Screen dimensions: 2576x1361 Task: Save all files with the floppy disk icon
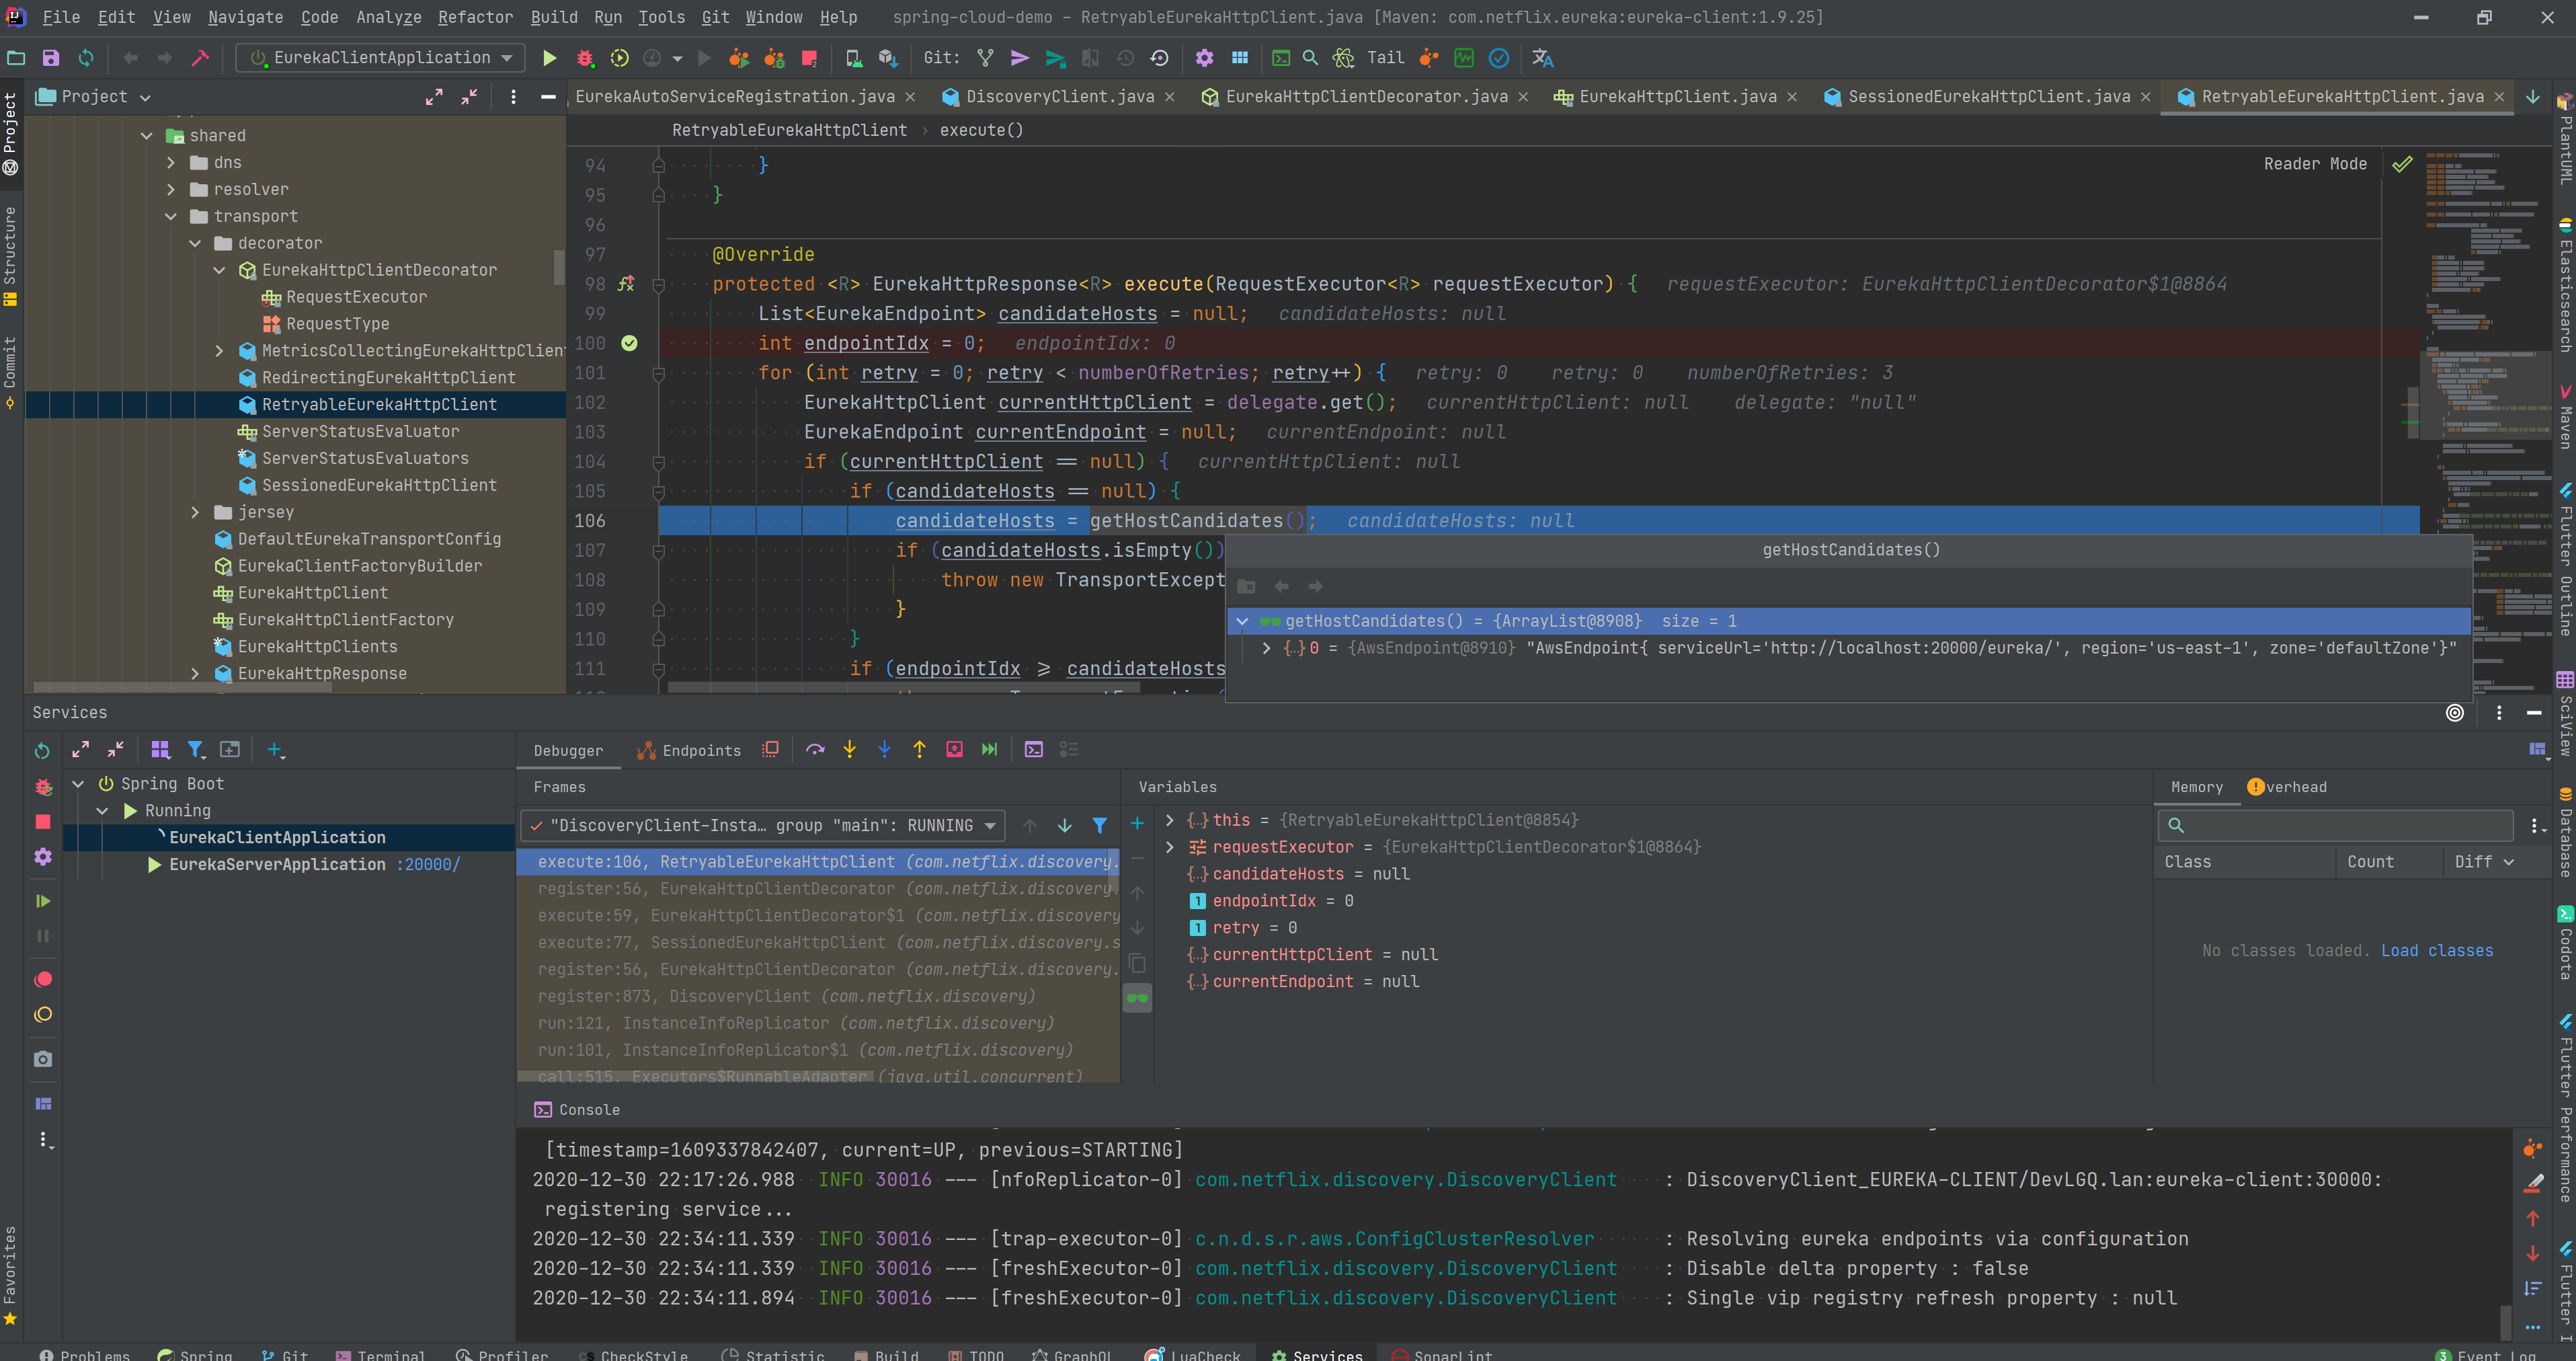[51, 58]
